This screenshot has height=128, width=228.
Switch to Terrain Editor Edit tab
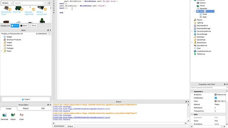pyautogui.click(x=43, y=108)
